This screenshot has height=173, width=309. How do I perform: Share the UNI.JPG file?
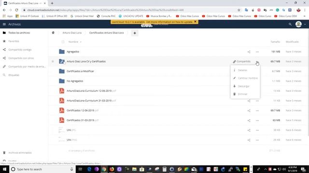point(249,130)
